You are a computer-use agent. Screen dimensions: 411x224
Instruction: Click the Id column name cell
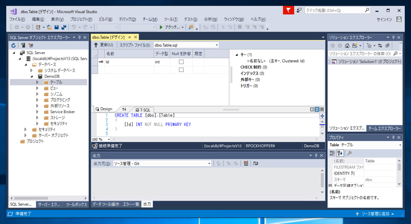point(129,62)
